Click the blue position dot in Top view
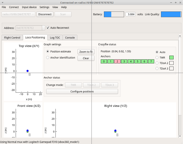 point(27,71)
